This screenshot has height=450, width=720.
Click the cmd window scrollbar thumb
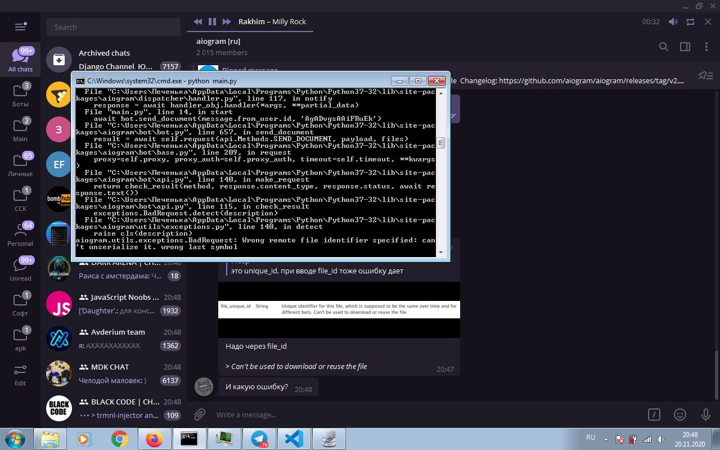pos(441,143)
